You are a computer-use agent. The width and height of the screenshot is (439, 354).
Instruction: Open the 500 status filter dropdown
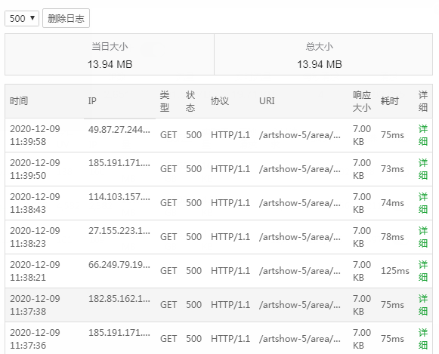pyautogui.click(x=22, y=18)
